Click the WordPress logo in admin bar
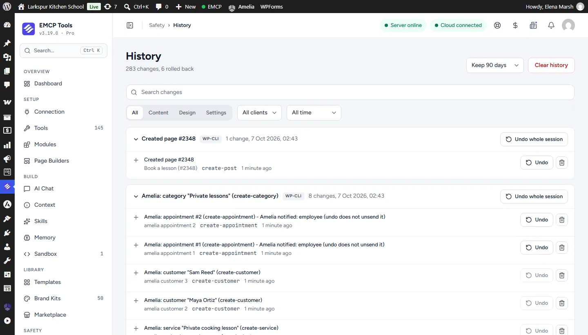 [x=7, y=7]
